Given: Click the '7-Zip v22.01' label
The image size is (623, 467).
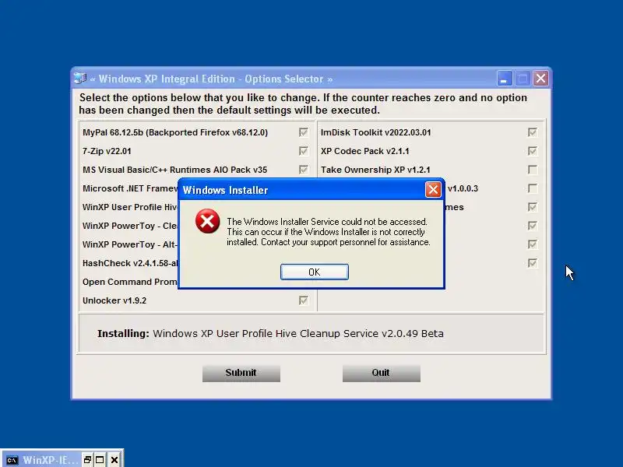Looking at the screenshot, I should pos(107,151).
